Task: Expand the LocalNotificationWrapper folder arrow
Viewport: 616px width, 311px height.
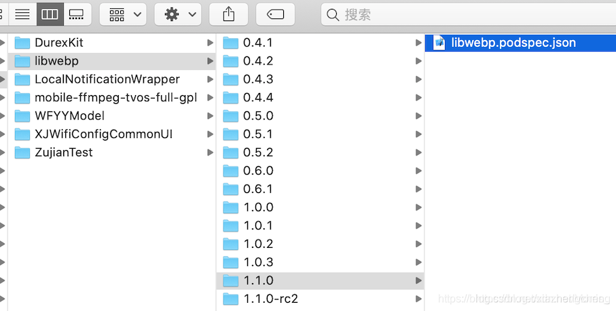Action: click(210, 79)
